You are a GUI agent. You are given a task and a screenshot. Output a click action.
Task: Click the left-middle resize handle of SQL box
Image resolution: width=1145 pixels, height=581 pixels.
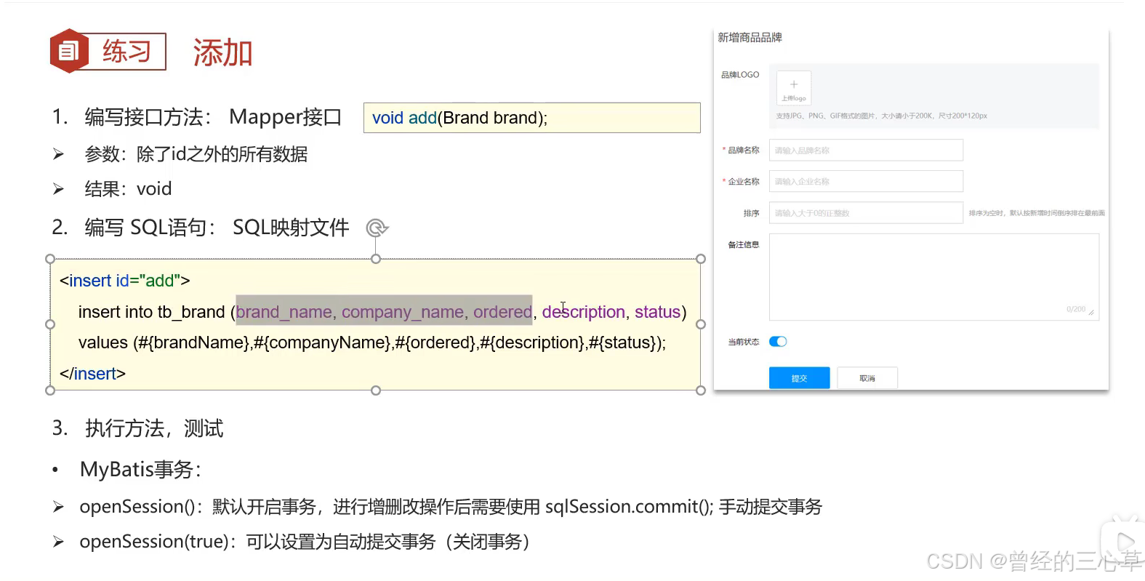click(x=50, y=324)
